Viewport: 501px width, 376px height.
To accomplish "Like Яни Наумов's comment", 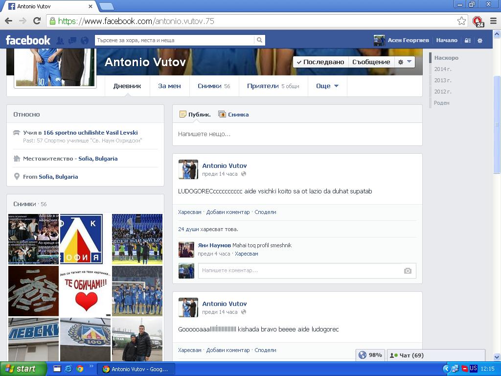I will pyautogui.click(x=247, y=254).
